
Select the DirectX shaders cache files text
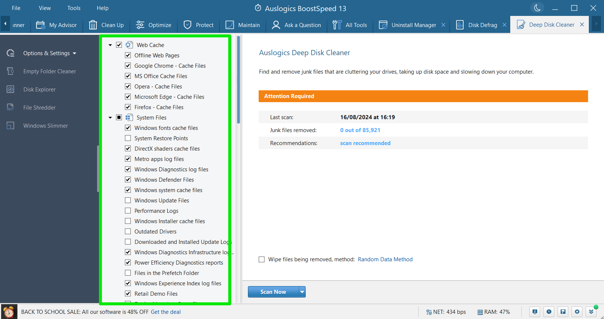click(x=167, y=148)
